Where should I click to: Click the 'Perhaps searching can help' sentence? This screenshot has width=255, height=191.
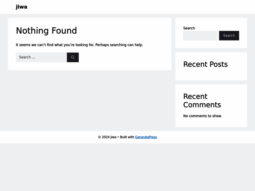119,45
